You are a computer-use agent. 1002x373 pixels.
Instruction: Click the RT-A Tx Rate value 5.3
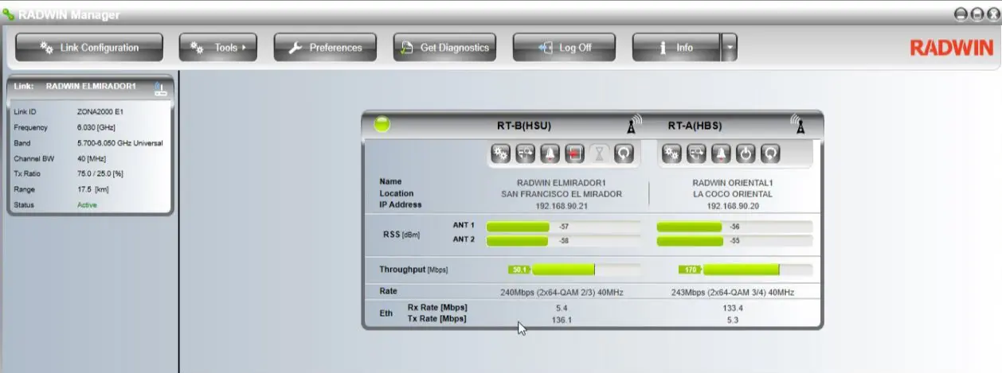pos(733,321)
